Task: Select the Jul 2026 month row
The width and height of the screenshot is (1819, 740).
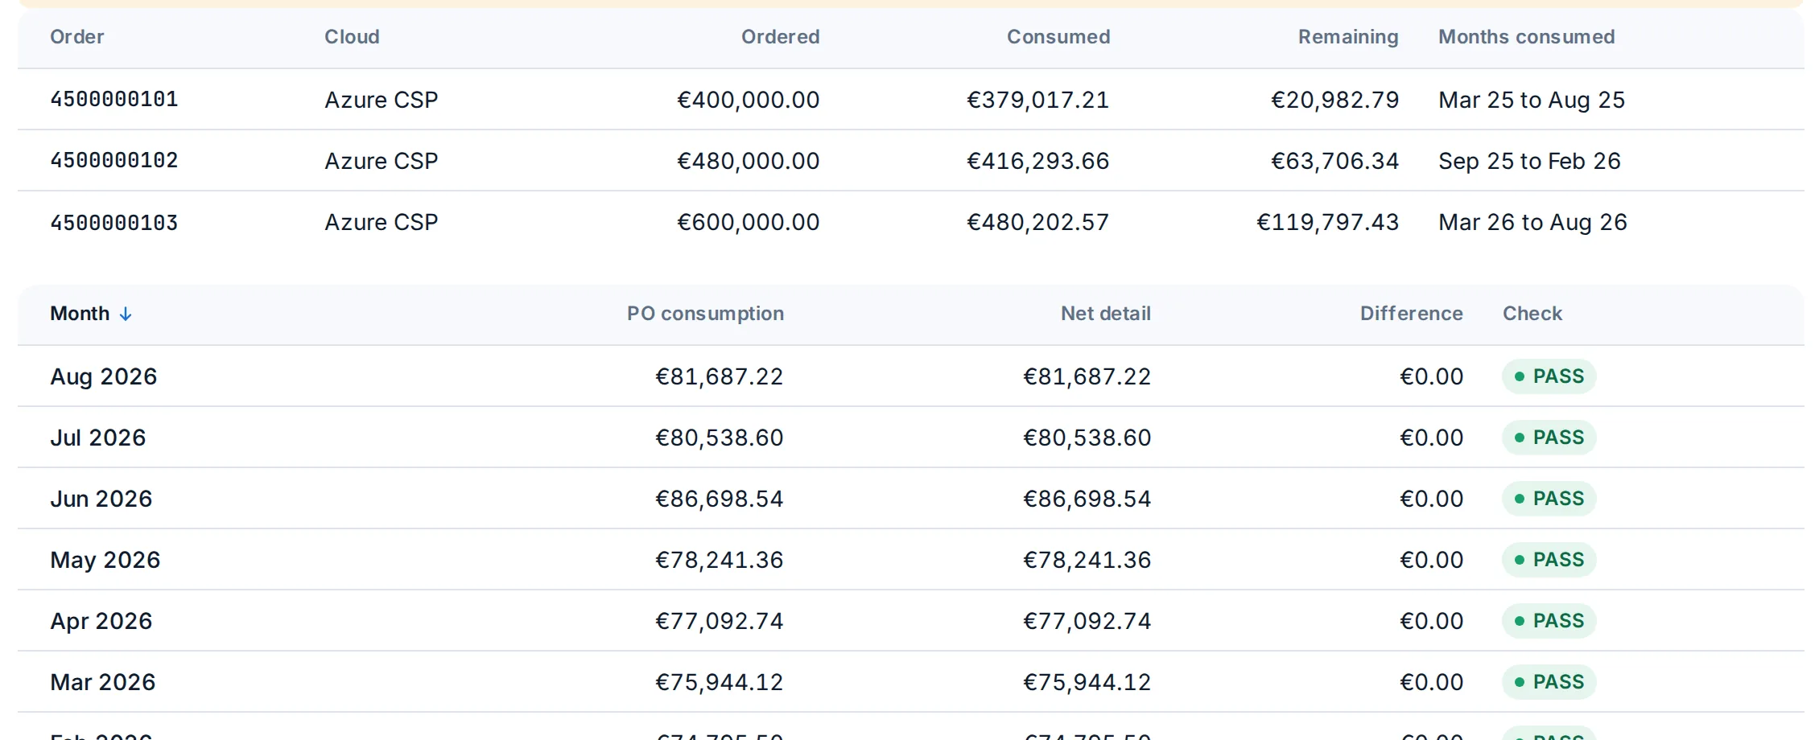Action: point(911,438)
